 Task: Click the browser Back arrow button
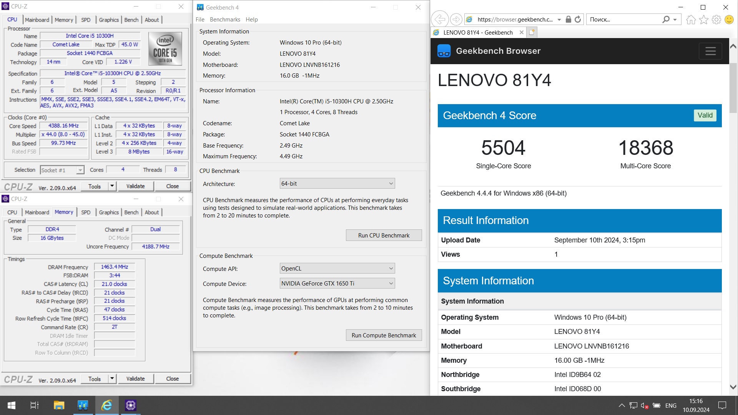[440, 19]
